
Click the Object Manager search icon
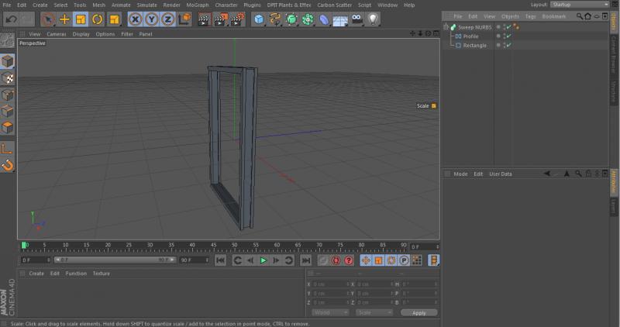579,16
